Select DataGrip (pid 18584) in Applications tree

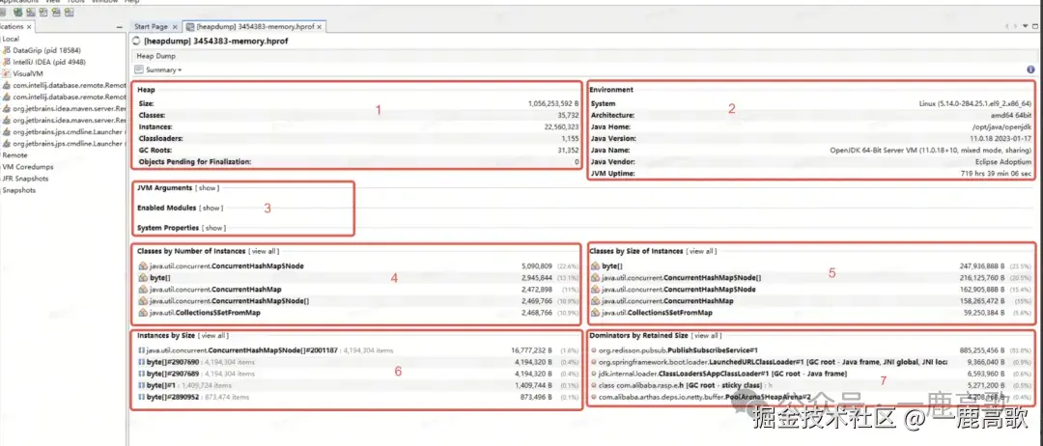pos(46,50)
